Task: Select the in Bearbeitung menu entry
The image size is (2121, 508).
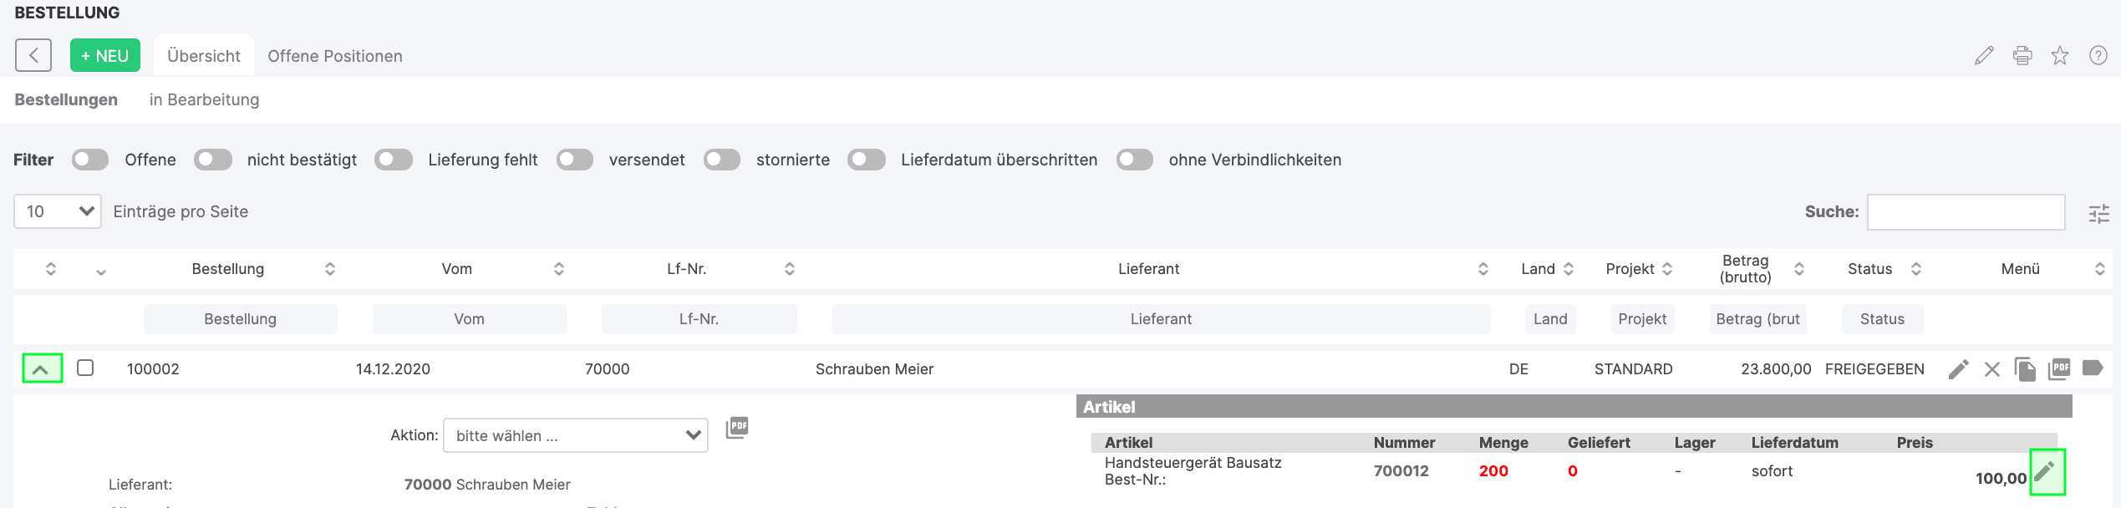Action: coord(204,99)
